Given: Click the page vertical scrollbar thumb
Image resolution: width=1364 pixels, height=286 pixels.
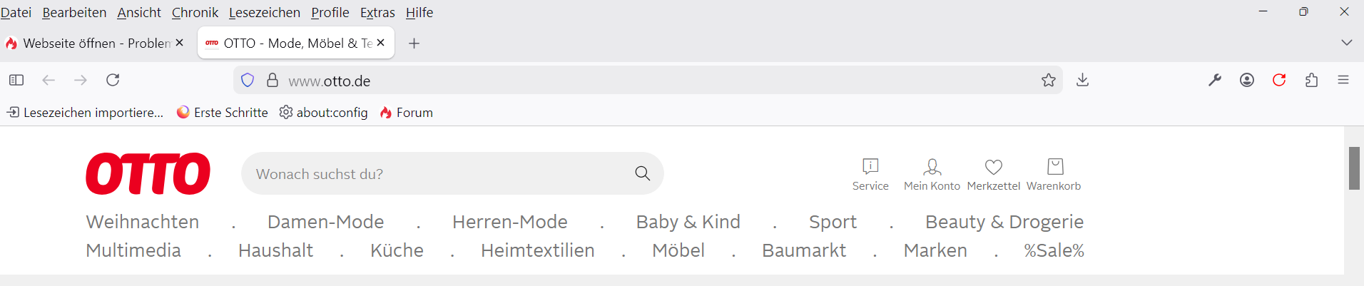Looking at the screenshot, I should [x=1353, y=168].
